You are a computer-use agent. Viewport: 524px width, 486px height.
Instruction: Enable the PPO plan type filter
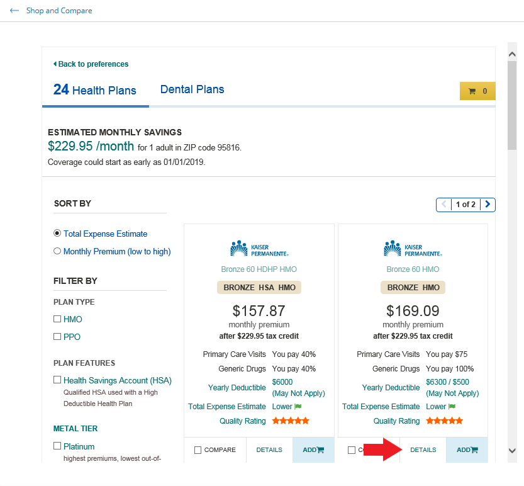point(57,336)
